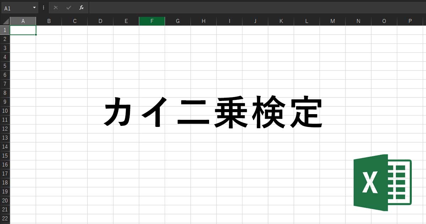Select the highlighted column F header
Screen dimensions: 426x224
pyautogui.click(x=152, y=21)
